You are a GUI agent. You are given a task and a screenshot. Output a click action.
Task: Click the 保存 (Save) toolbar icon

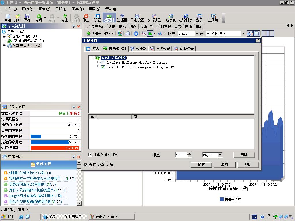[x=27, y=18]
